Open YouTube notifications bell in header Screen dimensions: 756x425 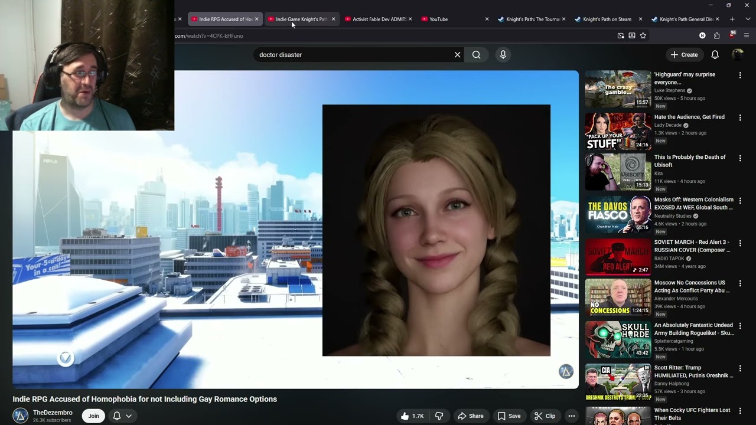click(x=715, y=55)
